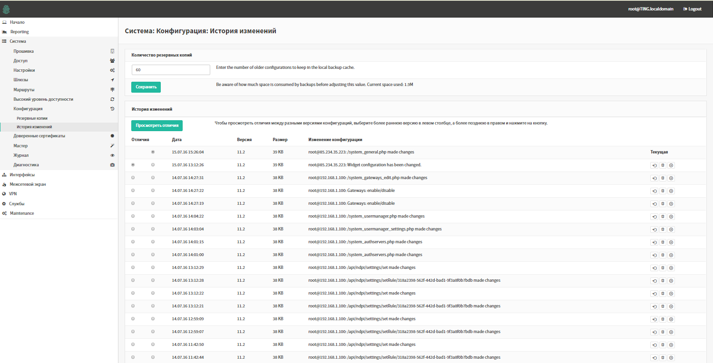The width and height of the screenshot is (713, 363).
Task: Click the Сохранить button
Action: (146, 87)
